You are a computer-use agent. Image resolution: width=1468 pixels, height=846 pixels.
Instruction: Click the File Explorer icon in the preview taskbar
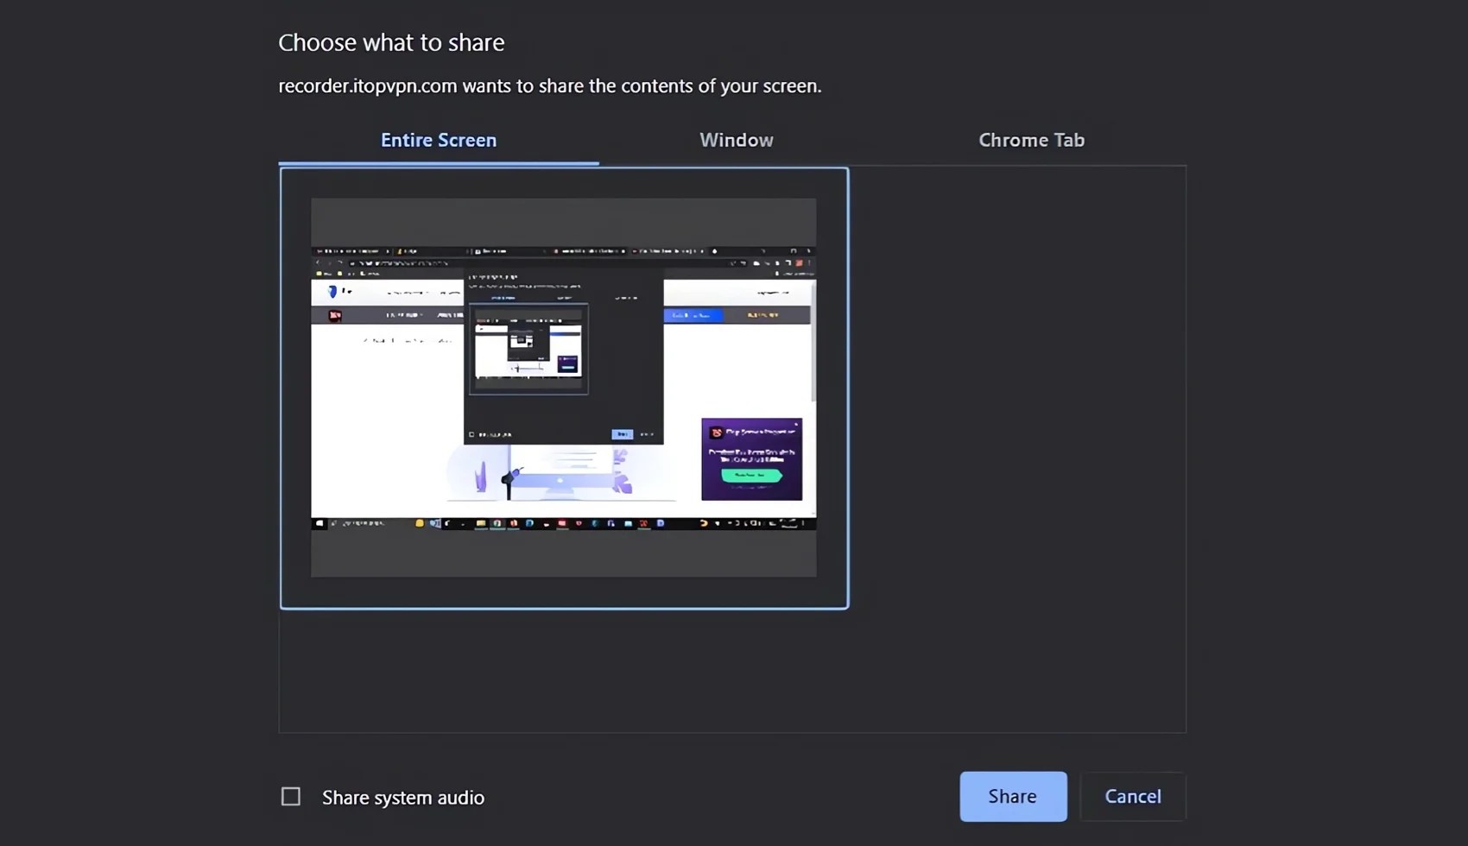click(480, 523)
